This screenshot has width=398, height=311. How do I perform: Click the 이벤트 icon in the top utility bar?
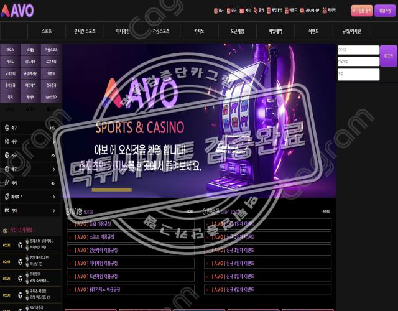285,11
